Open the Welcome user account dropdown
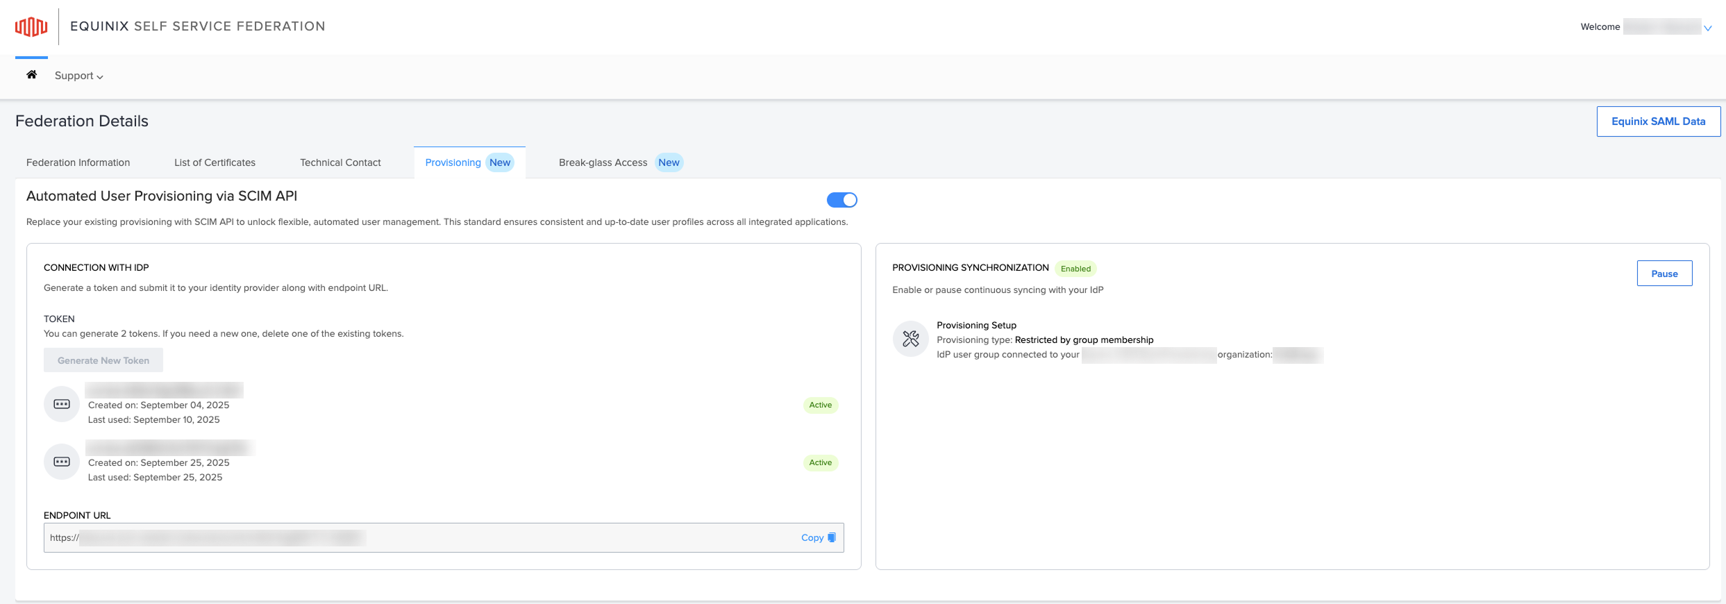 [1707, 28]
